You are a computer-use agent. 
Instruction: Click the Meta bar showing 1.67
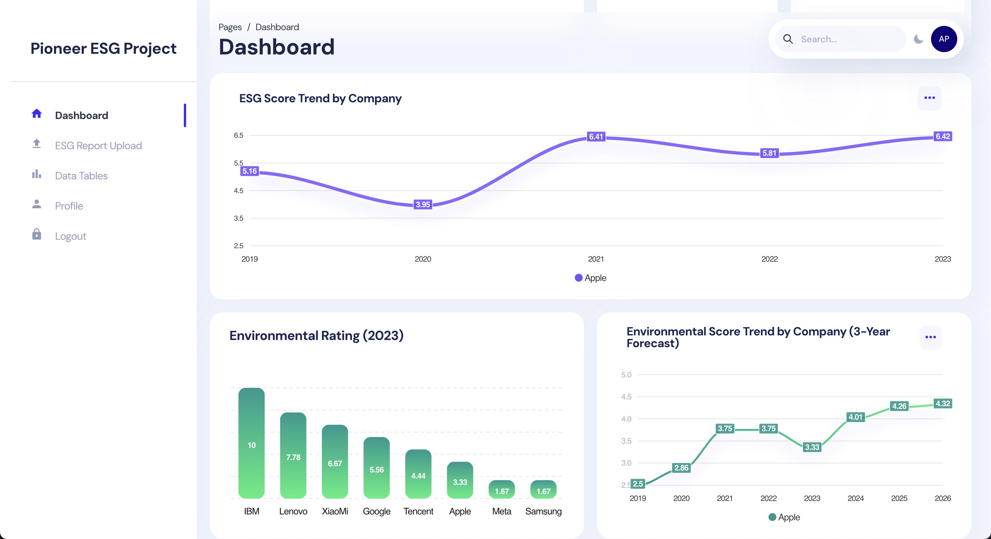coord(502,489)
